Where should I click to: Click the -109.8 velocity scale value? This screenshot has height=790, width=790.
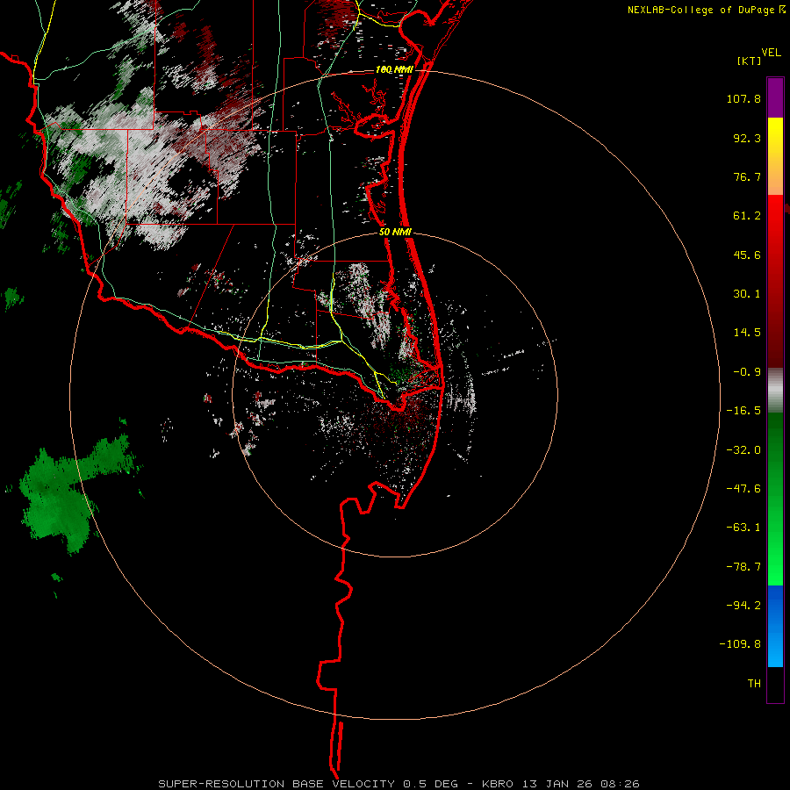click(740, 644)
